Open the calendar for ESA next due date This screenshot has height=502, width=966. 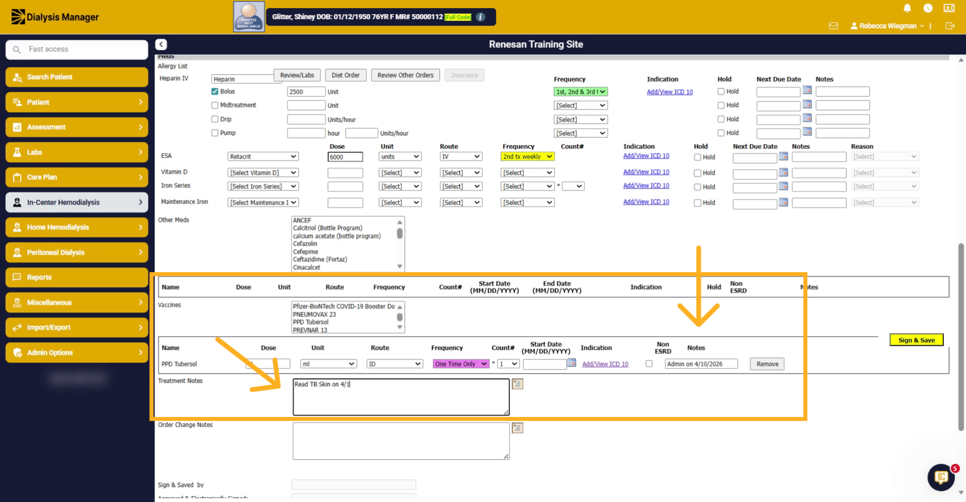(783, 156)
